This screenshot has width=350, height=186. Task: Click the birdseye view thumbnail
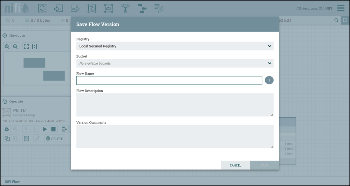click(37, 69)
